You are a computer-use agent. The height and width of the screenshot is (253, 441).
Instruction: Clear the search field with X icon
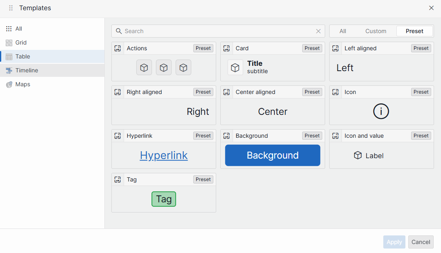point(318,31)
